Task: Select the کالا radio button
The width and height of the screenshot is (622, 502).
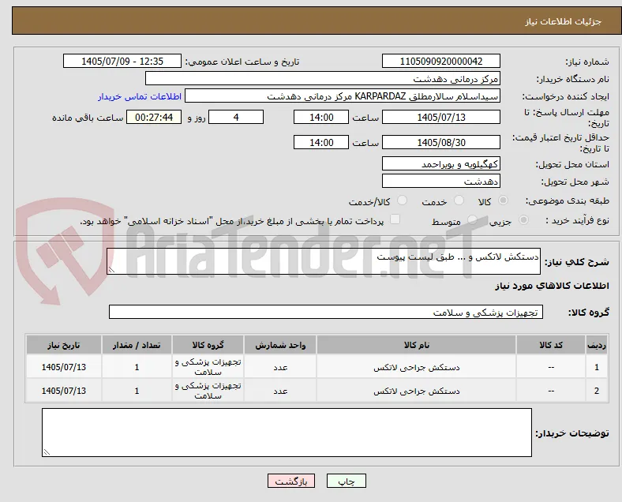Action: click(503, 200)
